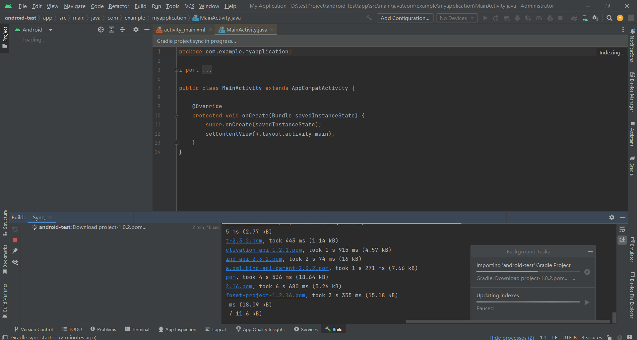Hide the Project panel with minus icon
Image resolution: width=637 pixels, height=340 pixels.
(x=147, y=30)
